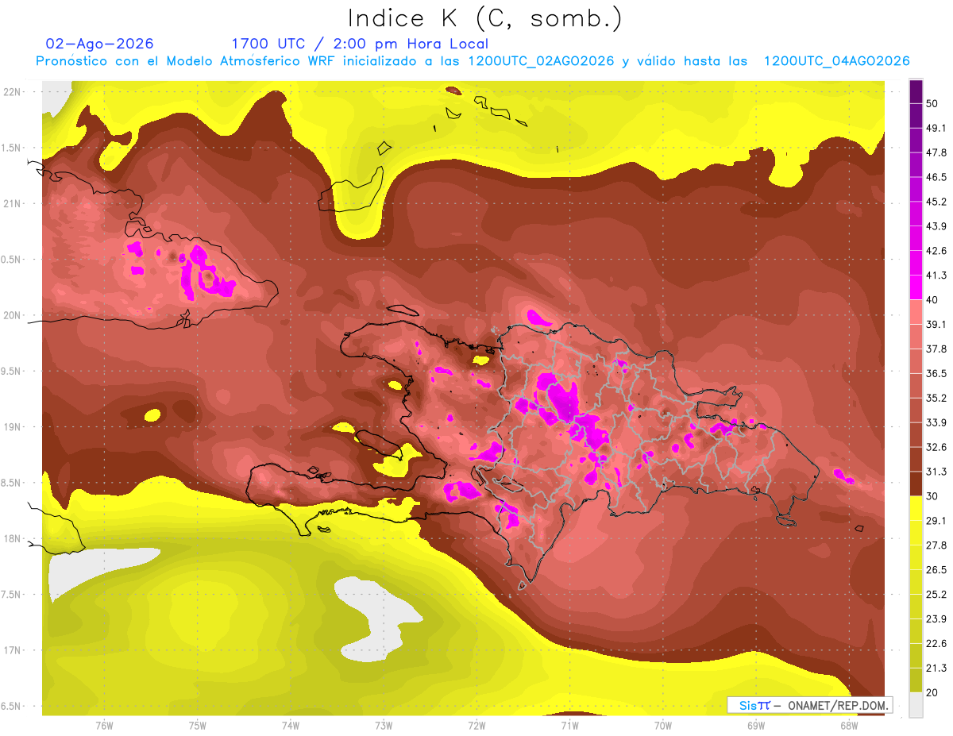953x736 pixels.
Task: Click the legend value "41.3"
Action: tap(936, 276)
